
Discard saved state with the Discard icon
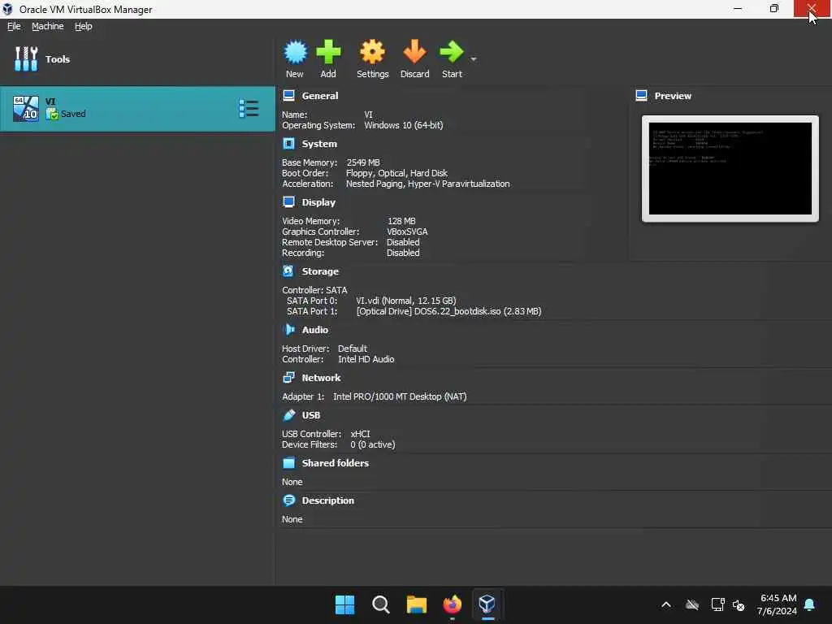(414, 53)
